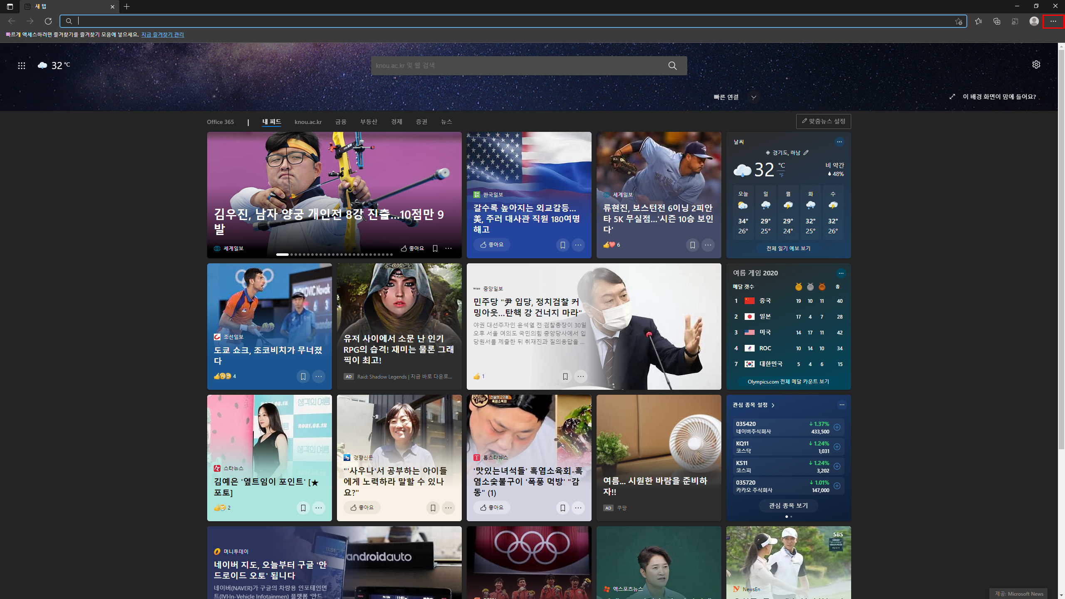
Task: Click the 맞춤뉴스 설정 button
Action: coord(823,121)
